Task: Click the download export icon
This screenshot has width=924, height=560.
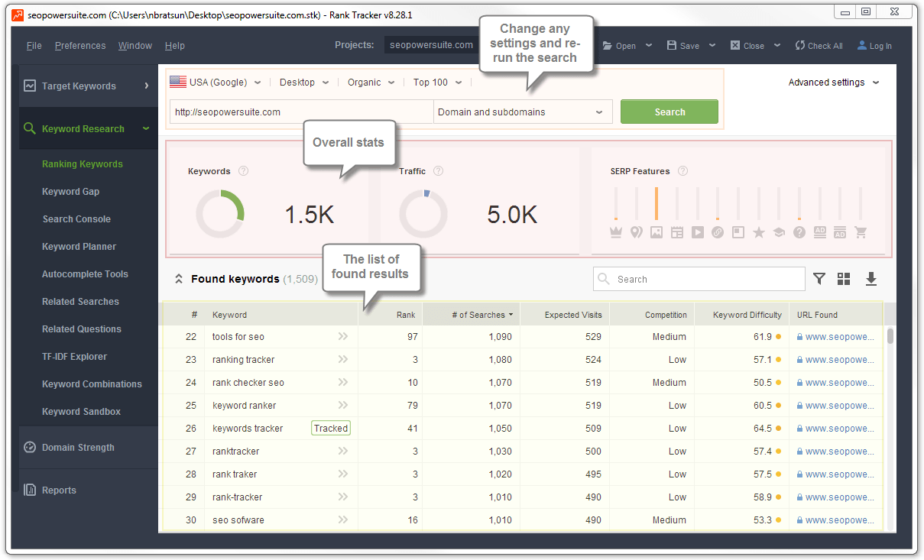Action: [871, 279]
